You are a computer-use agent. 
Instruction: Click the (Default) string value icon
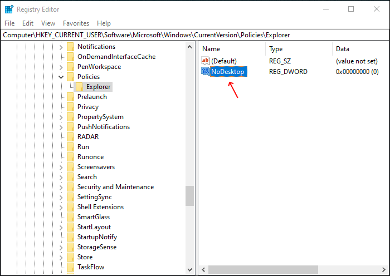point(205,61)
